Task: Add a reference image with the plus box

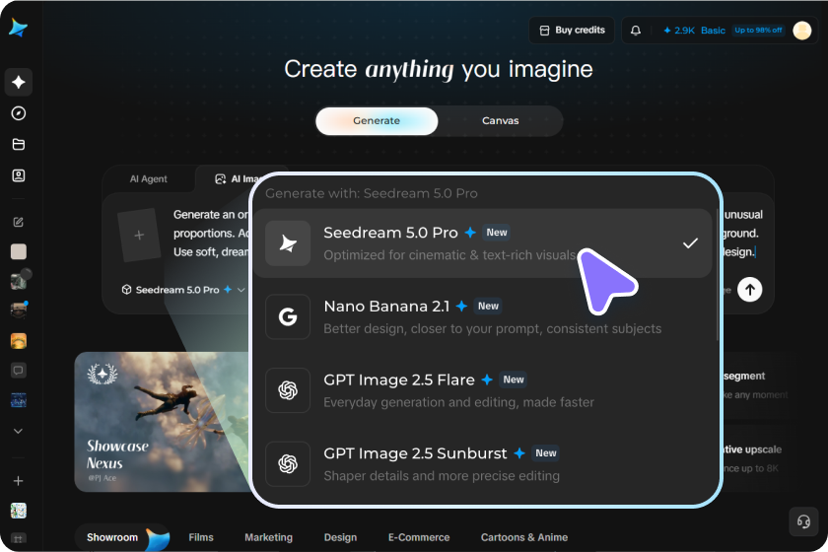Action: pyautogui.click(x=139, y=235)
